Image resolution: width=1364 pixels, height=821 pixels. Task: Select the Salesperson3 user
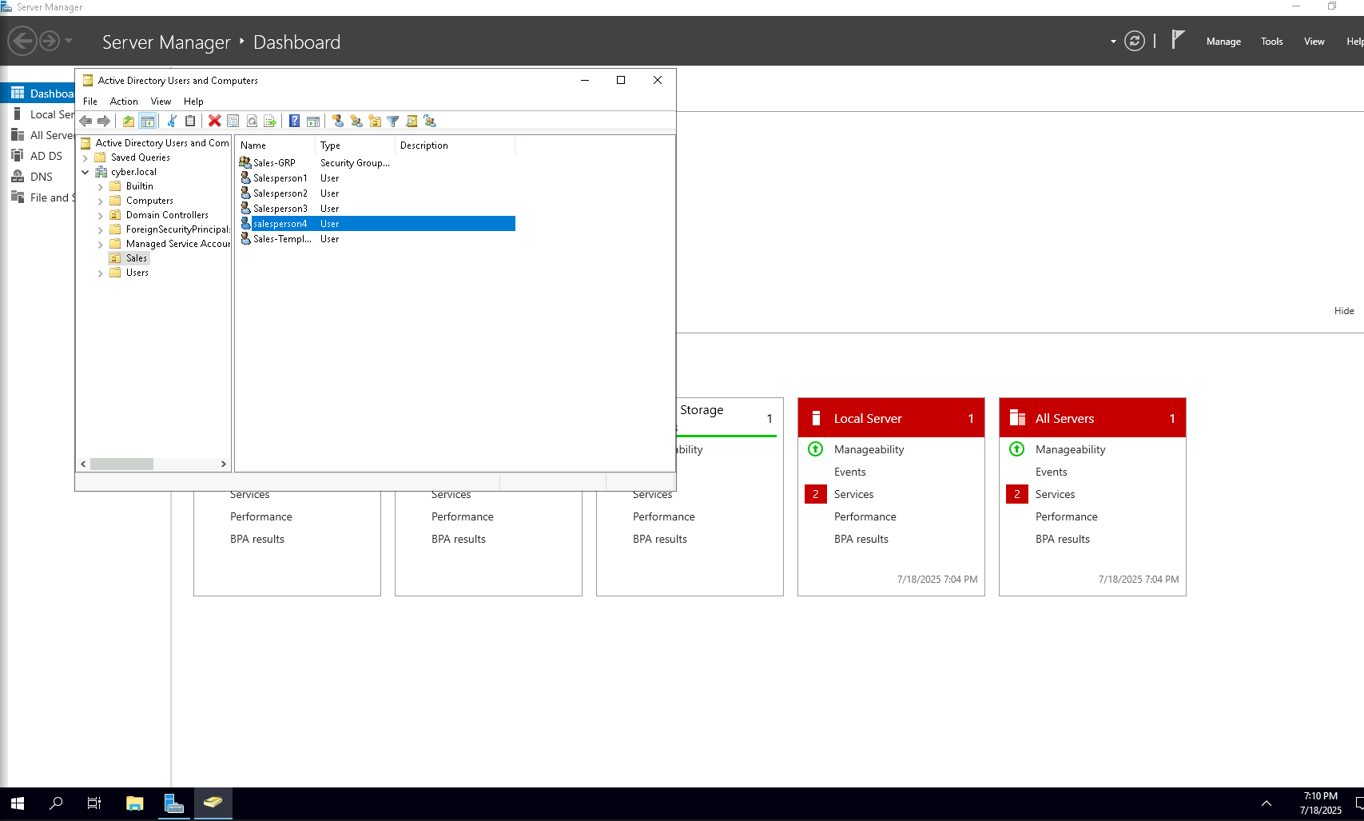pos(280,209)
